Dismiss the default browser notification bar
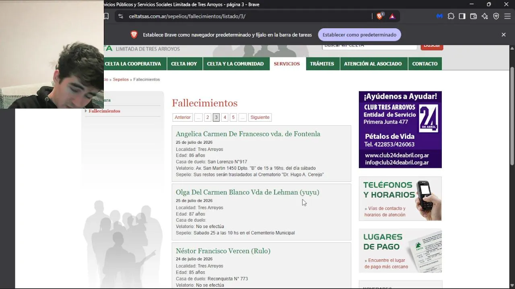This screenshot has width=515, height=289. point(503,35)
